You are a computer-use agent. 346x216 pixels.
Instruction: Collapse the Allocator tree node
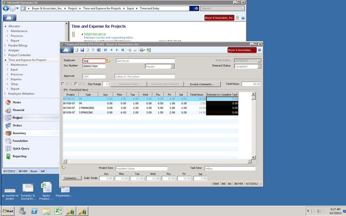click(5, 26)
